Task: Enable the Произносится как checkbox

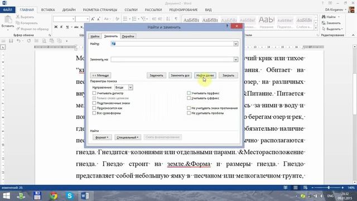Action: pyautogui.click(x=94, y=108)
